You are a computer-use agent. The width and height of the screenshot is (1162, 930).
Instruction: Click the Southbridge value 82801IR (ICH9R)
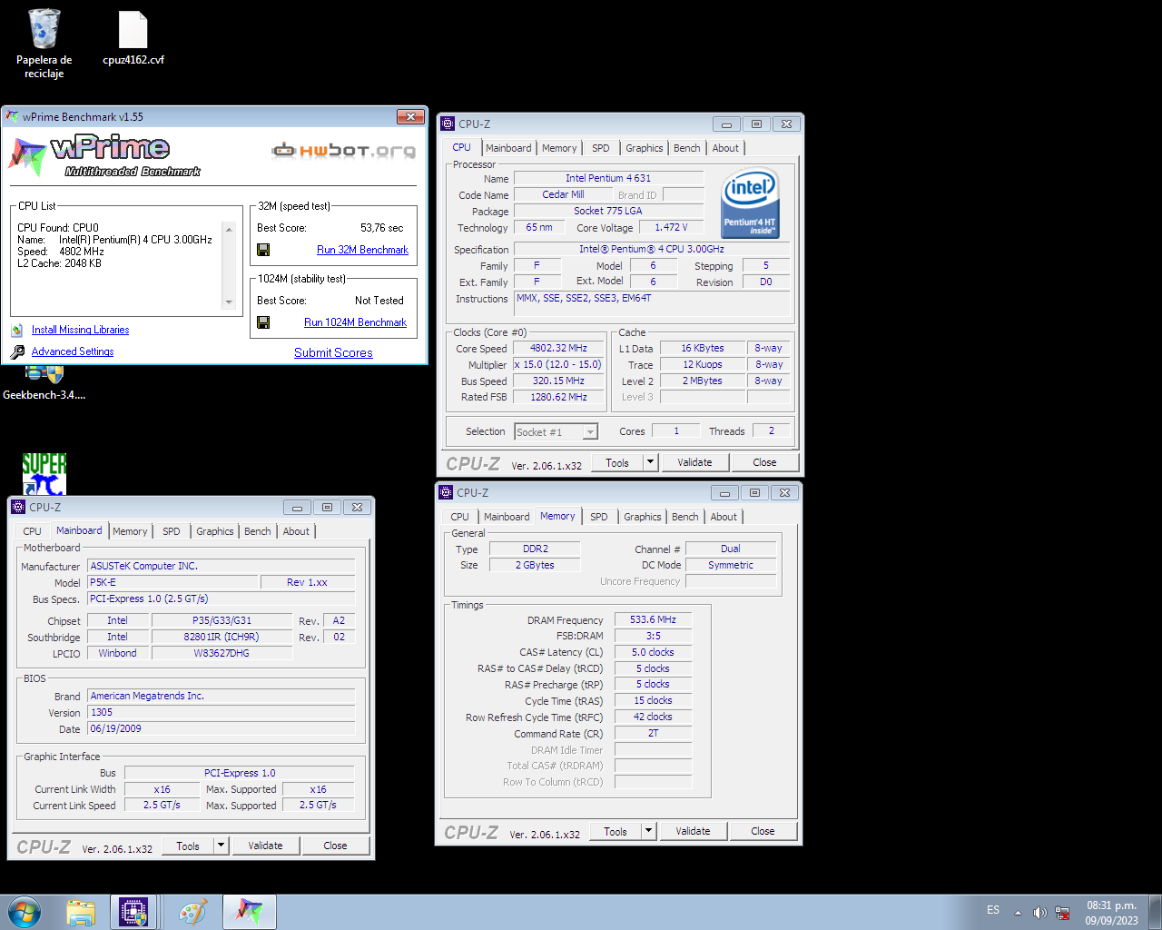pos(221,637)
